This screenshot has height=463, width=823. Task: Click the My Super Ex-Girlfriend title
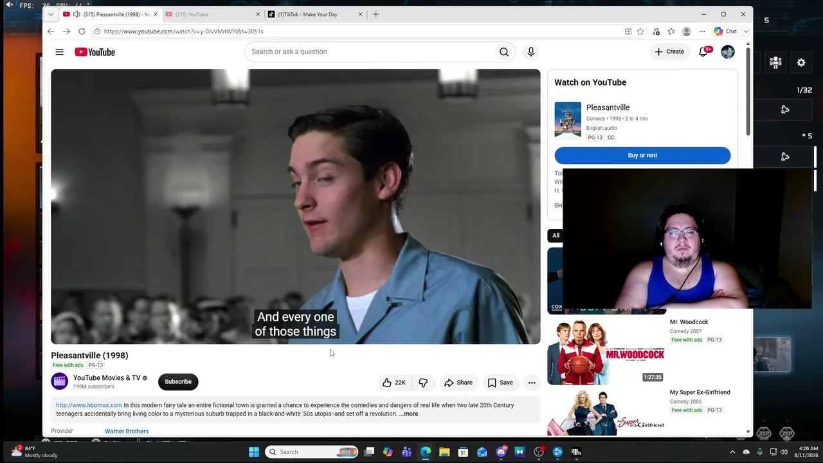(700, 392)
